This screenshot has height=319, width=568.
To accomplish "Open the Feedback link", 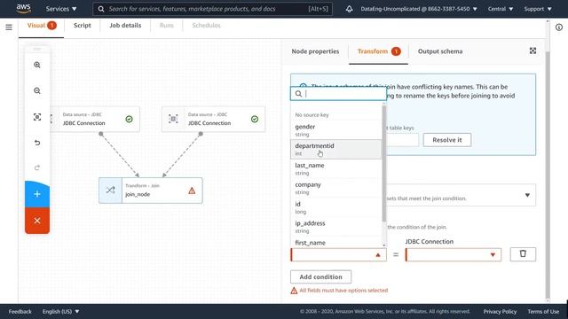I will 20,311.
